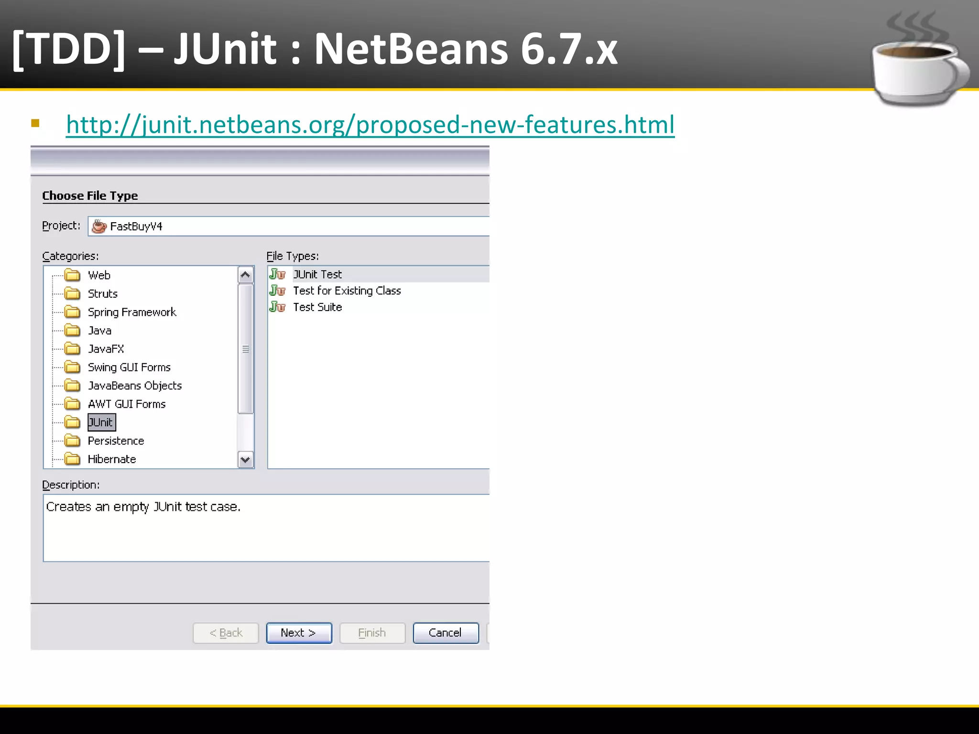Screen dimensions: 979x734
Task: Select the AWT GUI Forms category
Action: point(127,404)
